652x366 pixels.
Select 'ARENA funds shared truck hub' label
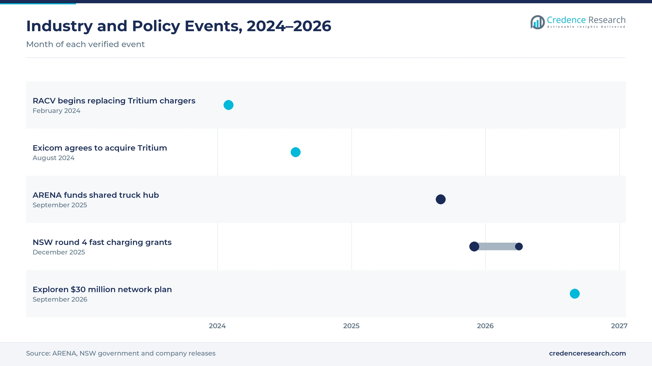(x=96, y=195)
